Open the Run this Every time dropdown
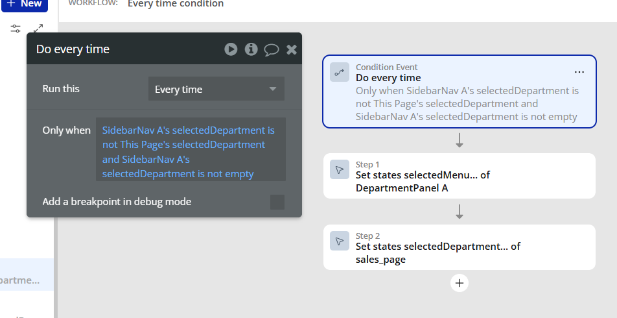This screenshot has height=318, width=617. pos(216,89)
